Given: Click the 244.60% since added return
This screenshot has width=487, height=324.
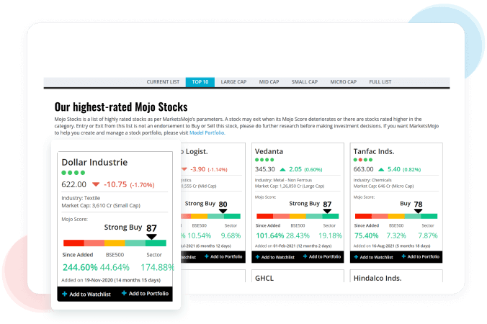Looking at the screenshot, I should (80, 267).
